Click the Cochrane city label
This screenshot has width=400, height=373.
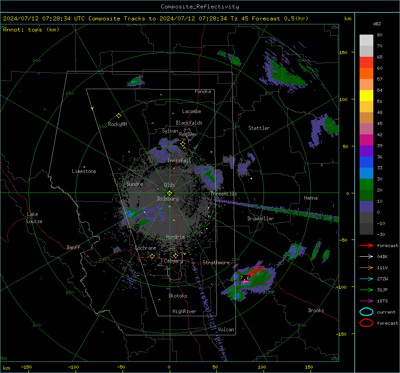coord(145,248)
